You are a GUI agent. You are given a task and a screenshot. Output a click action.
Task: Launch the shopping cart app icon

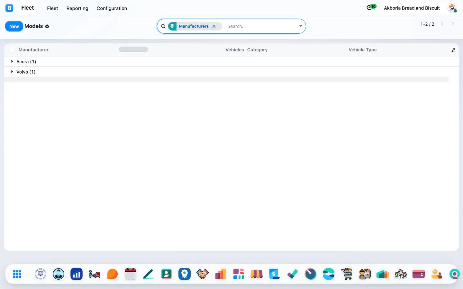347,274
